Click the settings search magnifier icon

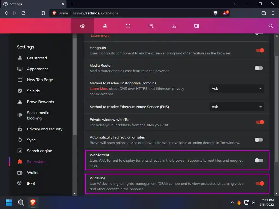(271, 26)
